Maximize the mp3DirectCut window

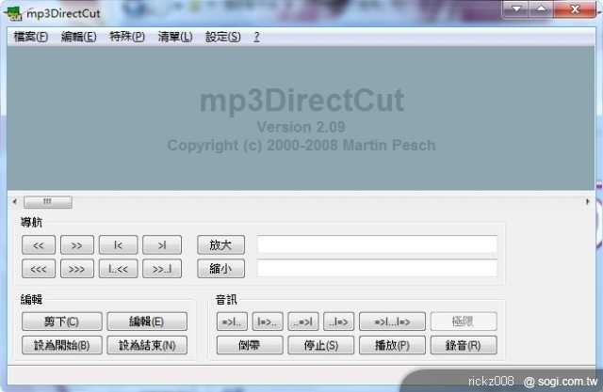coord(542,8)
